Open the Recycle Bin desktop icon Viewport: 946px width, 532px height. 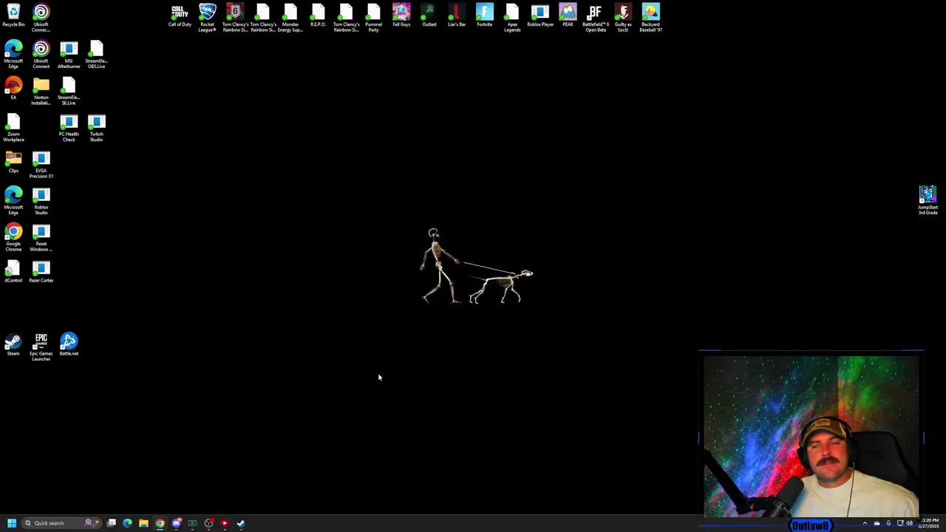(x=13, y=16)
